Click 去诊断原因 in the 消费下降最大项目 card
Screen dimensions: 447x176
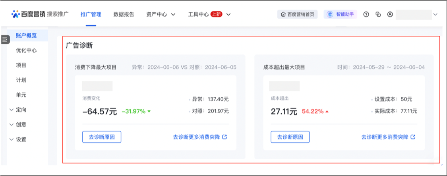pyautogui.click(x=102, y=137)
